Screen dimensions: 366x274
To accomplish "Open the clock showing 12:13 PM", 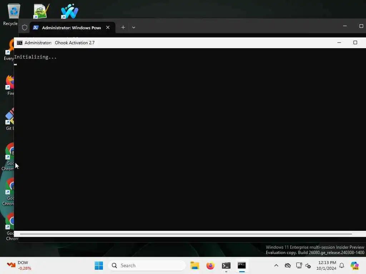I will [x=326, y=265].
